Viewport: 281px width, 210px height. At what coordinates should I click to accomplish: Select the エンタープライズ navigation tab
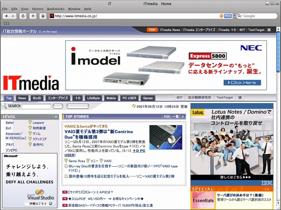click(x=58, y=98)
